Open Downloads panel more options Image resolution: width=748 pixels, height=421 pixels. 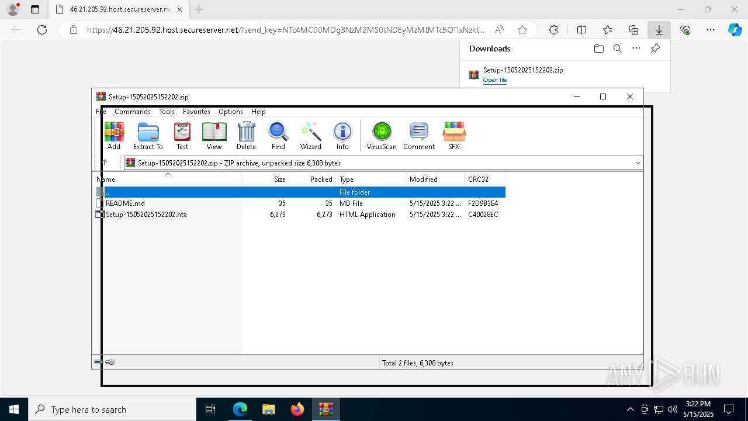[636, 49]
